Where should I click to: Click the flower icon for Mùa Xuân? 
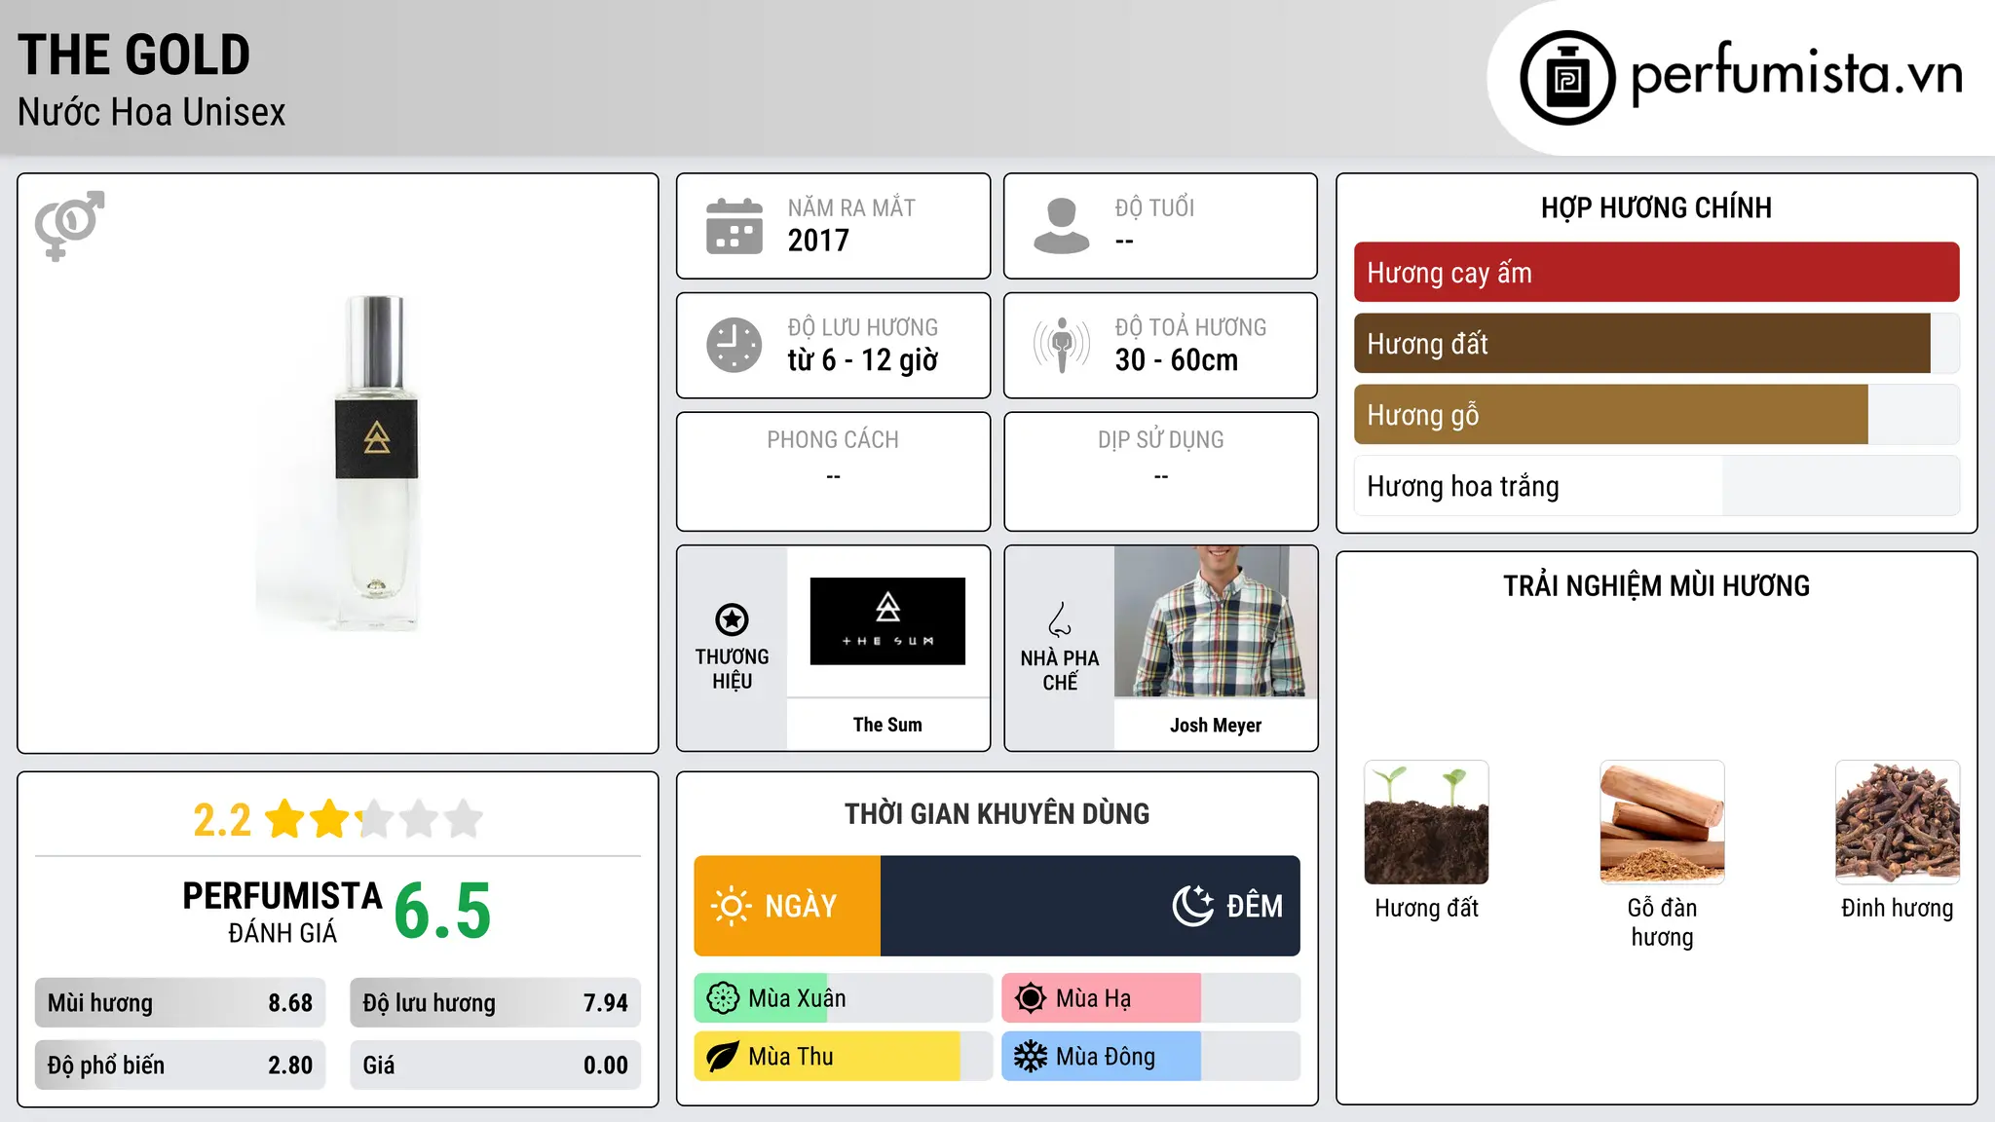(x=723, y=998)
